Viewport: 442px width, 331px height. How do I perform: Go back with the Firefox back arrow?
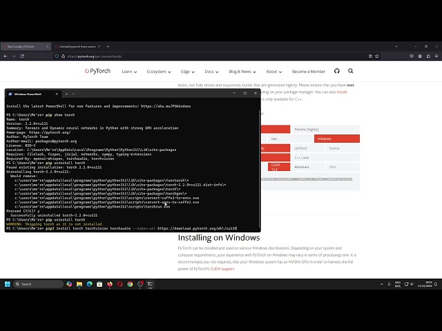6,57
